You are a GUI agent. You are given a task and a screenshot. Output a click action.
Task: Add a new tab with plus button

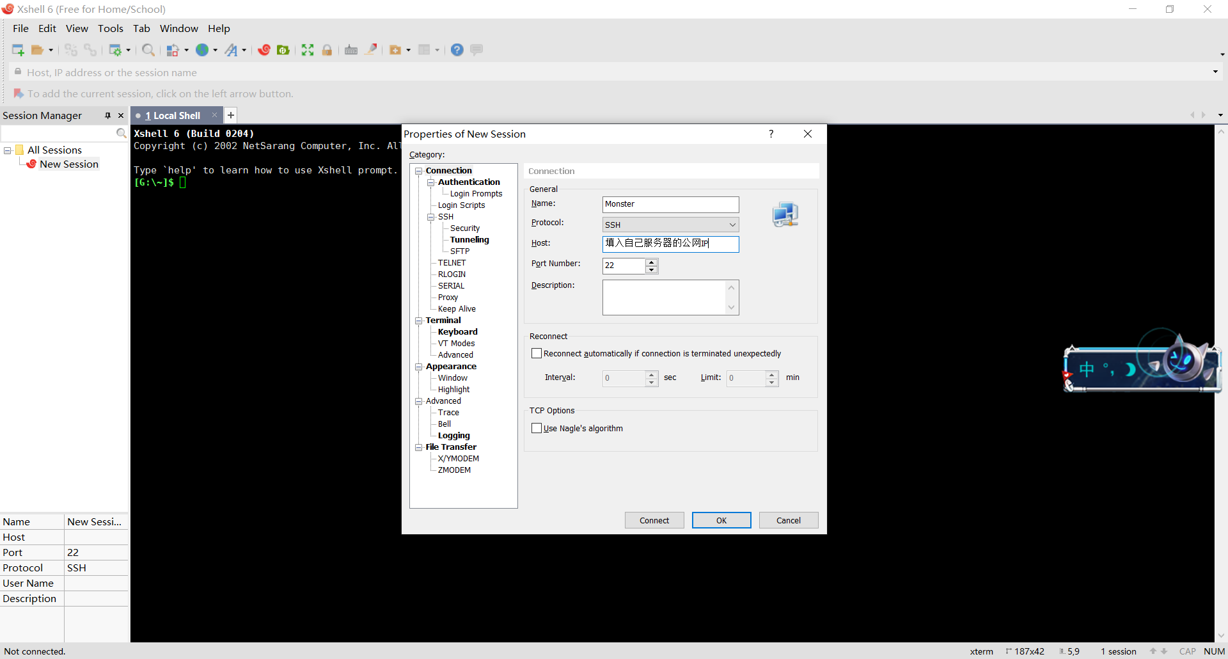point(231,115)
